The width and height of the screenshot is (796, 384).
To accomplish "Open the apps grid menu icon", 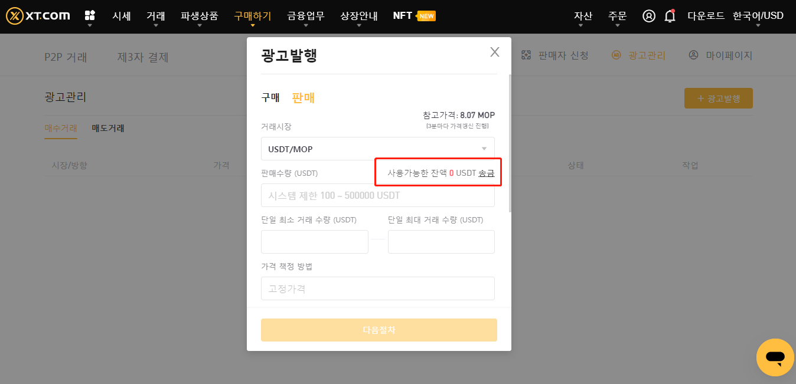I will (x=90, y=15).
